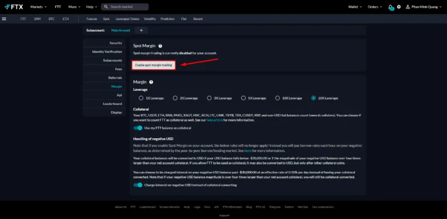Add a subaccount with plus button

pyautogui.click(x=141, y=30)
